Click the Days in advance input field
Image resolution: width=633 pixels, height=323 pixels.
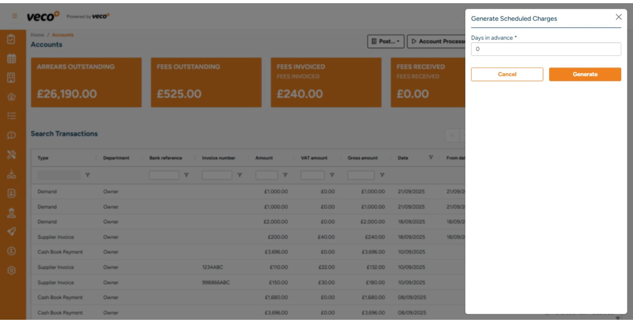[546, 49]
